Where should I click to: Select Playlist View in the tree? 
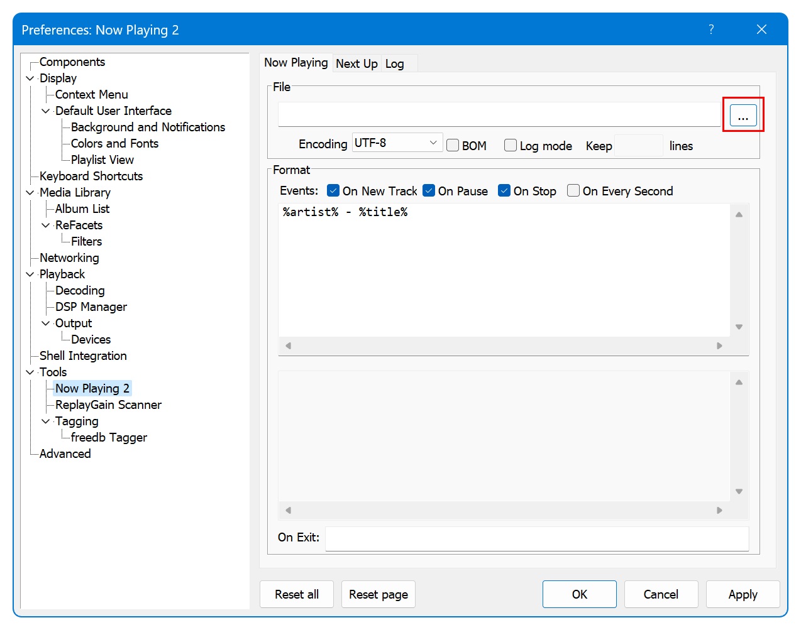click(x=102, y=160)
